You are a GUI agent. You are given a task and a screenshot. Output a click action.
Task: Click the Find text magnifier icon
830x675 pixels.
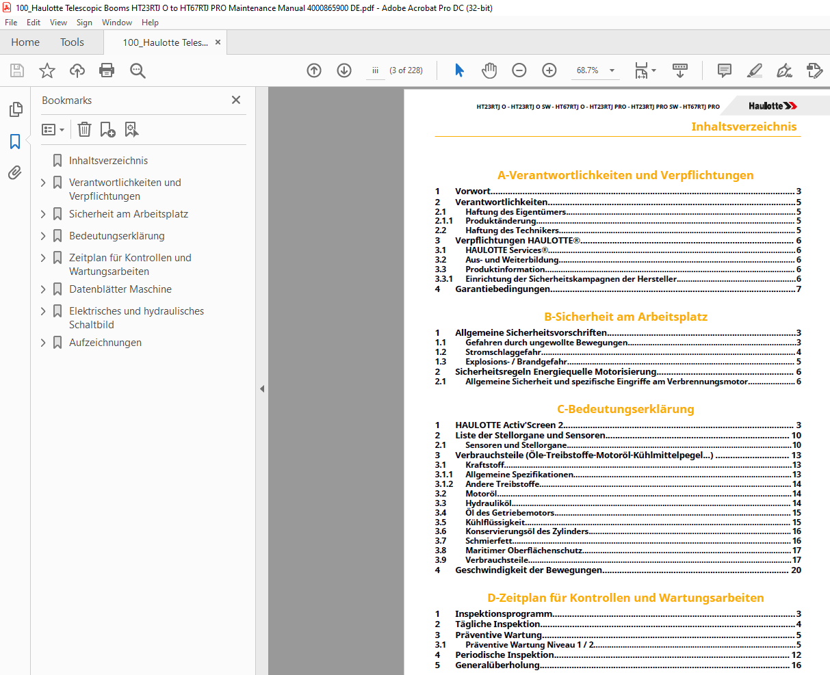138,70
